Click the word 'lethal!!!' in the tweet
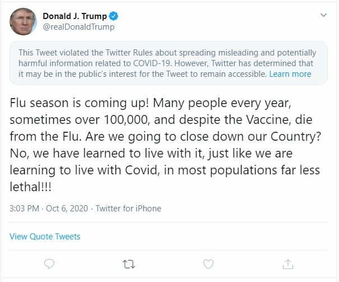The width and height of the screenshot is (339, 282). pos(30,187)
